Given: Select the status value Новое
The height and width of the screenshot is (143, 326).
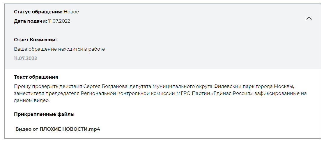Looking at the screenshot, I should click(x=71, y=12).
